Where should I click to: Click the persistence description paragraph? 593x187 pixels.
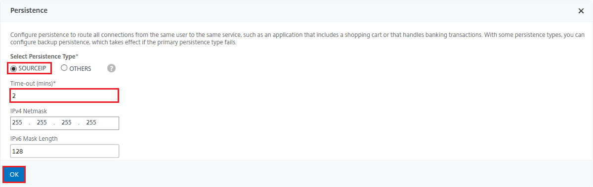click(297, 38)
